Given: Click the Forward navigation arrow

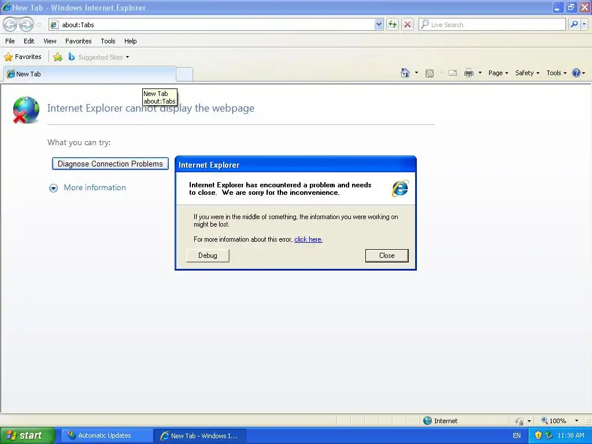Looking at the screenshot, I should pyautogui.click(x=26, y=24).
